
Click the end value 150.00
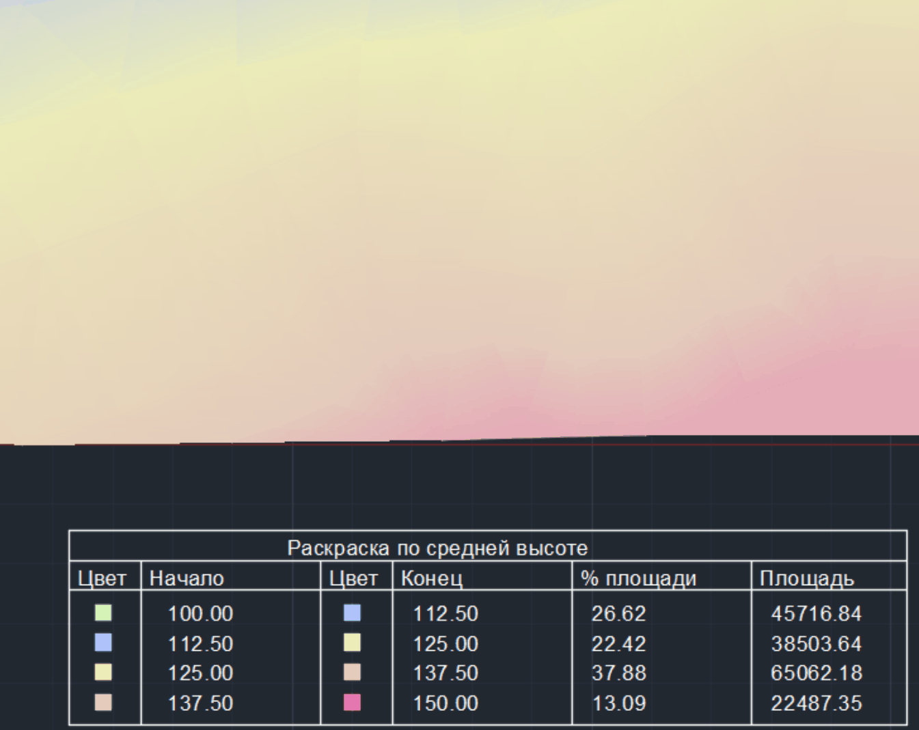point(445,703)
